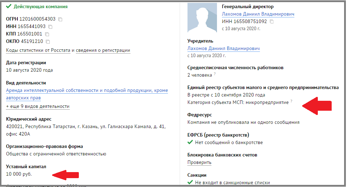The height and width of the screenshot is (187, 348).
Task: Click question mark beside '2 человека'
Action: coord(215,75)
